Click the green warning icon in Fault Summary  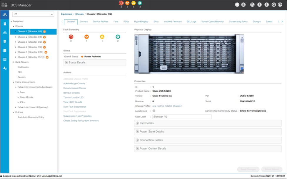pyautogui.click(x=118, y=37)
